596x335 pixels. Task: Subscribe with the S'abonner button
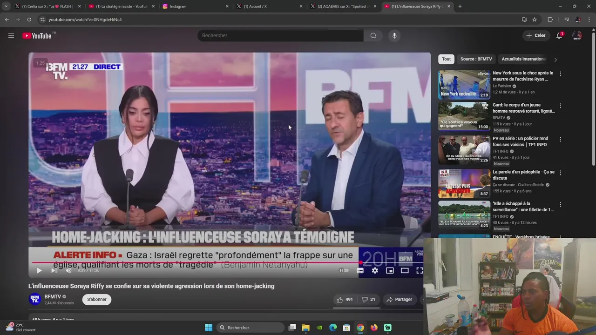(x=97, y=299)
